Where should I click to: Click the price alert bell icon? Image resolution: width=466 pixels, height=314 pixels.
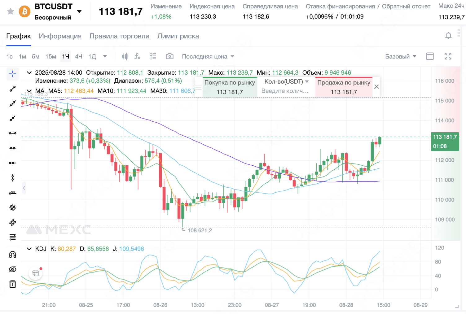[x=448, y=36]
